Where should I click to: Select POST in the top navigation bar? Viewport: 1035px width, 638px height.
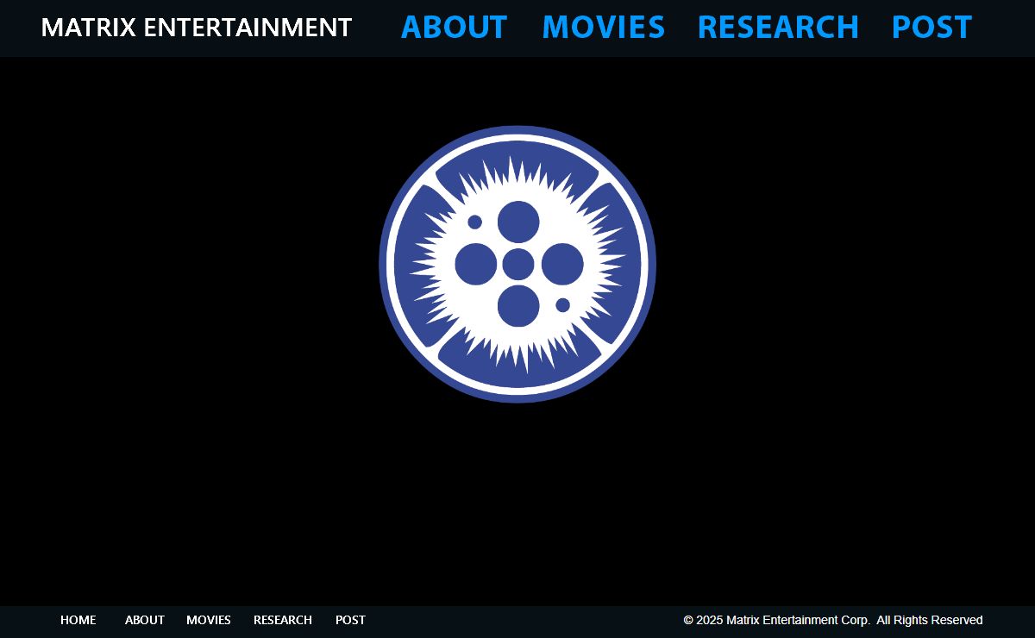931,28
